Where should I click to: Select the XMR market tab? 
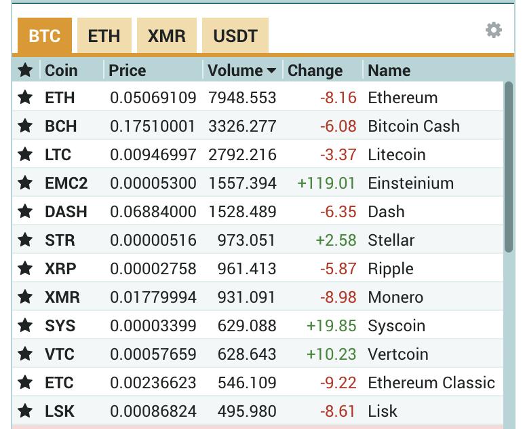167,35
